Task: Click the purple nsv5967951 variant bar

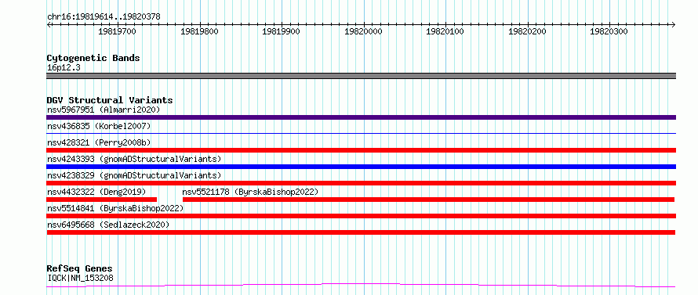Action: coord(361,117)
